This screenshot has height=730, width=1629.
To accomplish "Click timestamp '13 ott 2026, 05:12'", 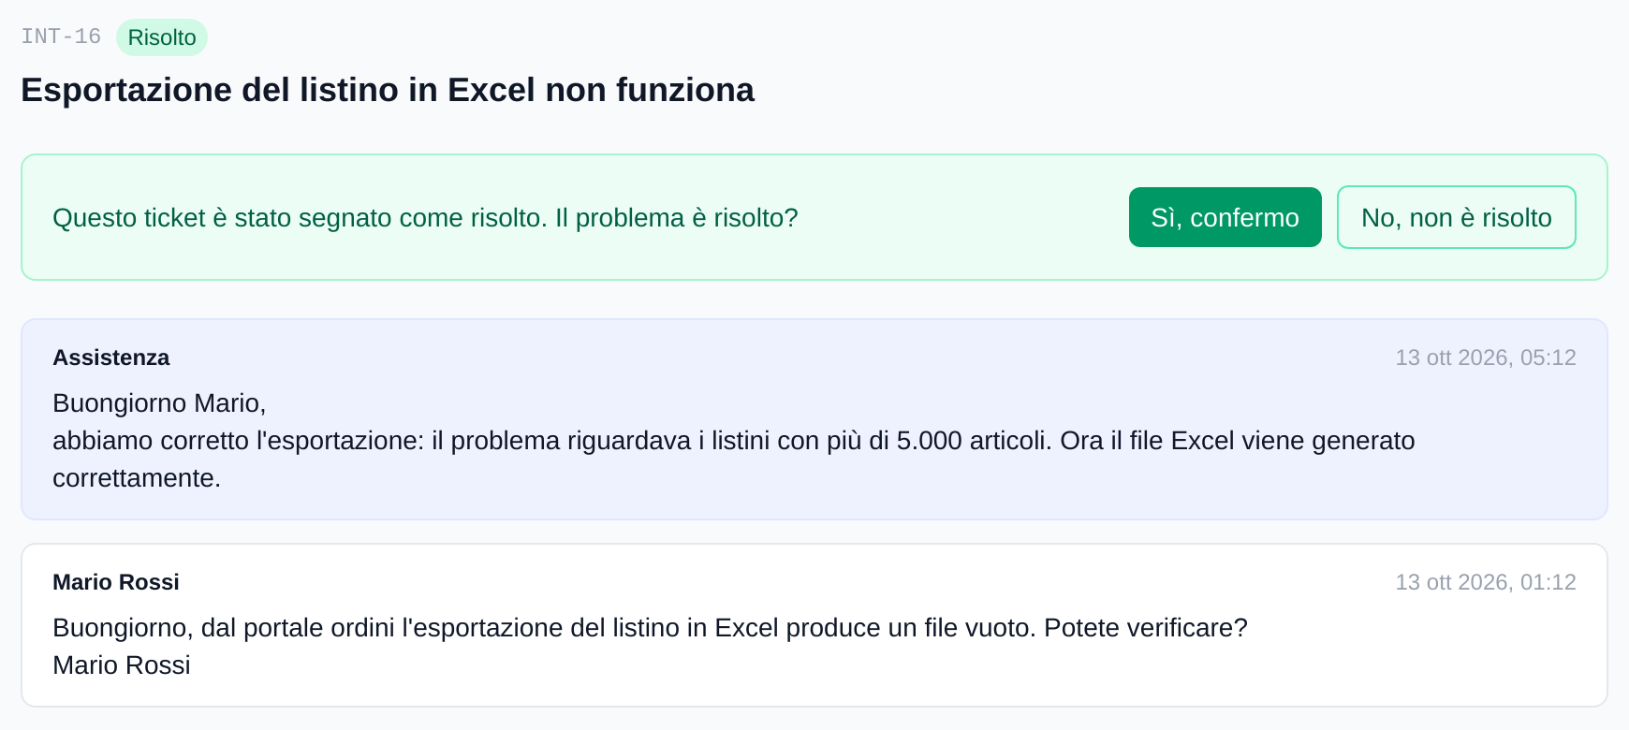I will coord(1486,358).
